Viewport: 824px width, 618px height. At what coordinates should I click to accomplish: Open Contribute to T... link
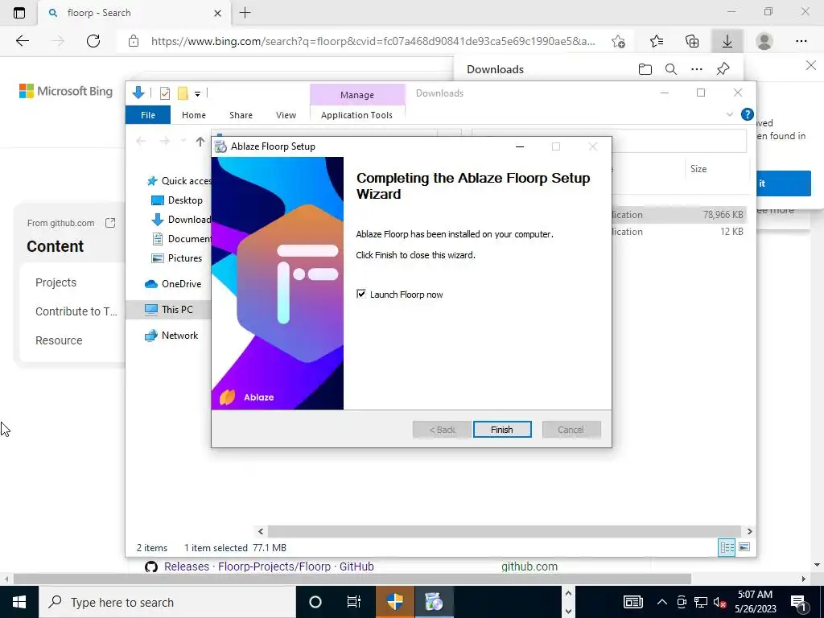76,311
